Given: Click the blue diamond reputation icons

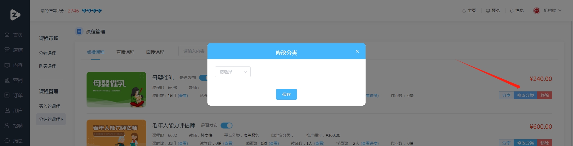Looking at the screenshot, I should [92, 11].
